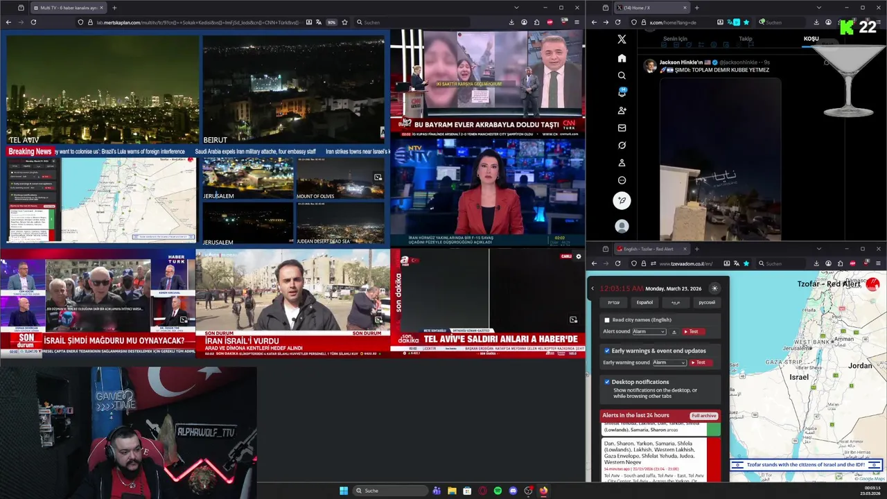Image resolution: width=887 pixels, height=499 pixels.
Task: Switch Tzofar language to Español
Action: coord(644,302)
